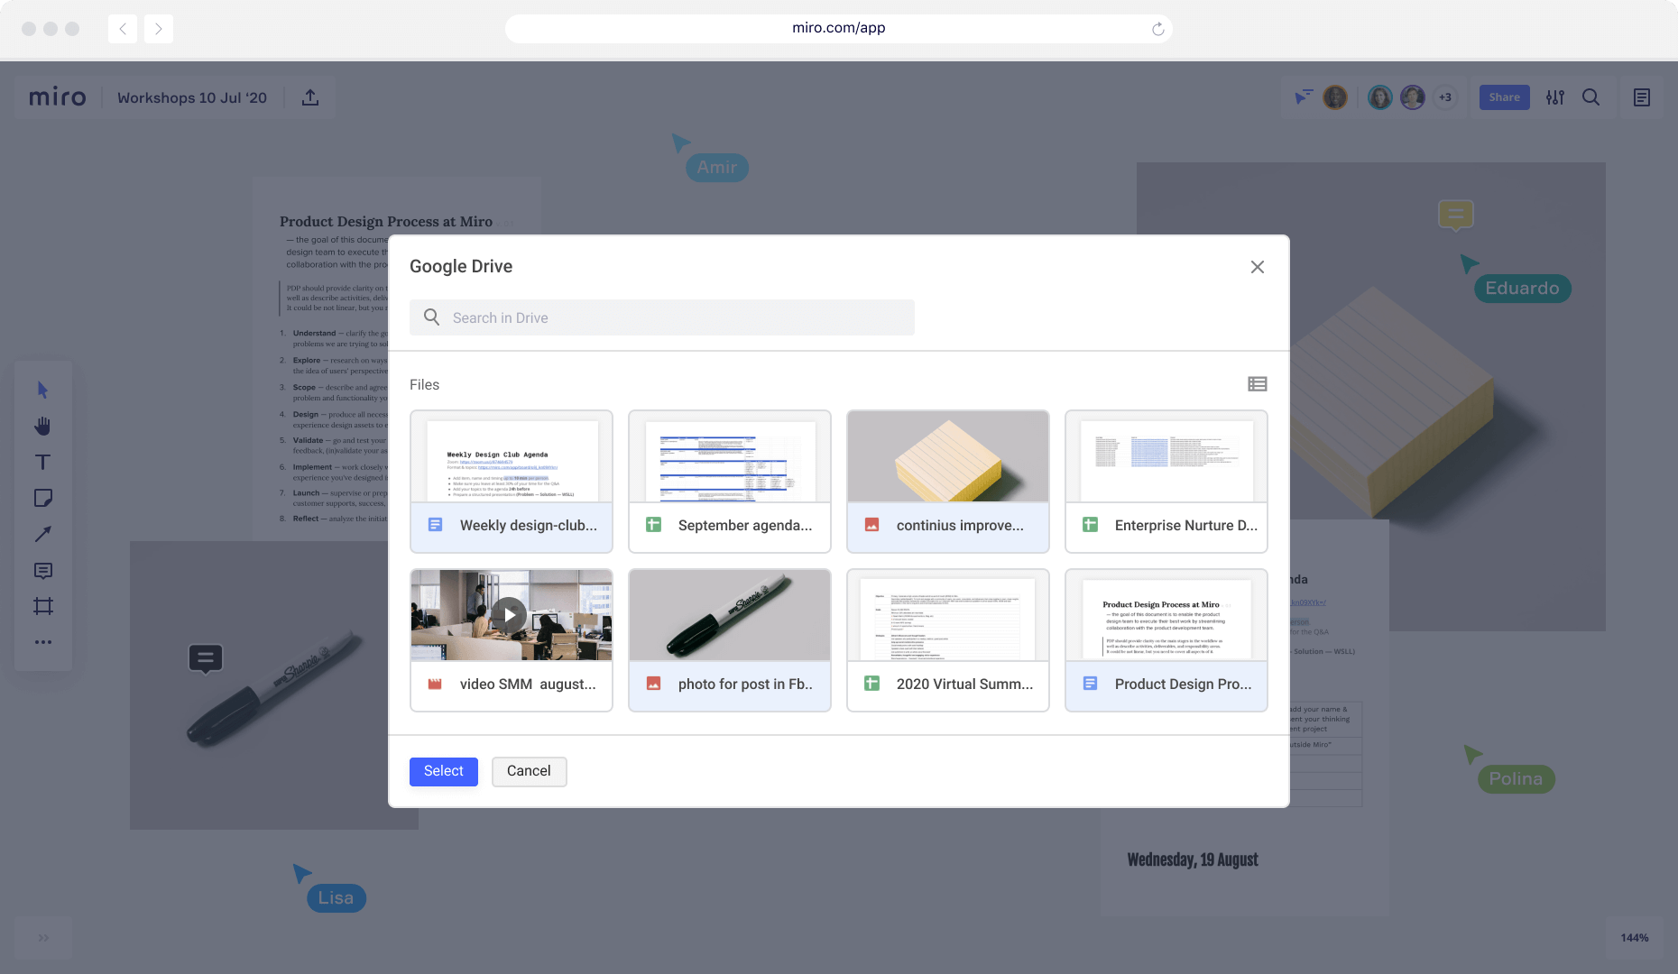1678x974 pixels.
Task: Select the cursor arrow tool
Action: click(42, 390)
